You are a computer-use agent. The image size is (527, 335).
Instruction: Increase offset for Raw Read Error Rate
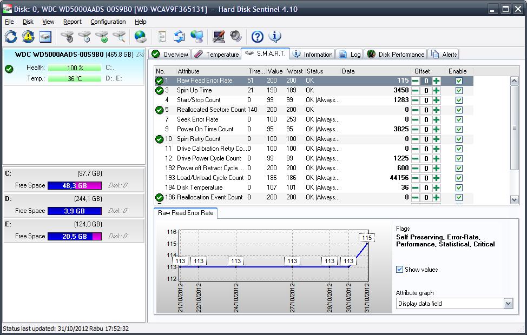[x=436, y=81]
